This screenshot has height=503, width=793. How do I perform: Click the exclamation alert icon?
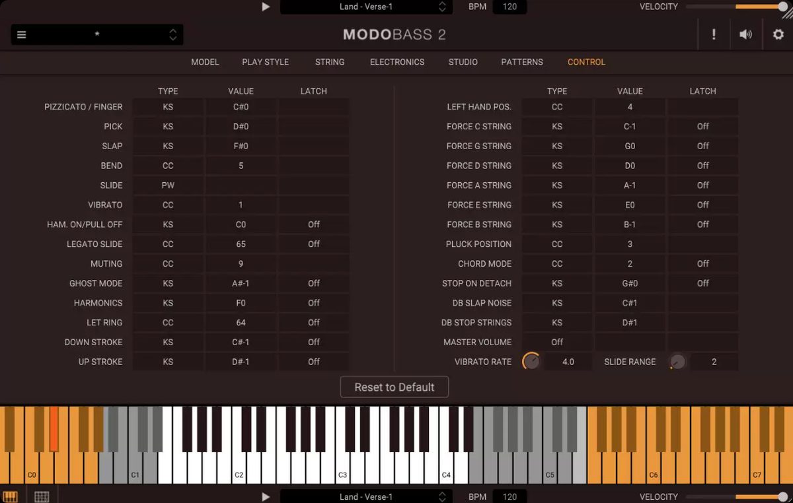pyautogui.click(x=714, y=34)
